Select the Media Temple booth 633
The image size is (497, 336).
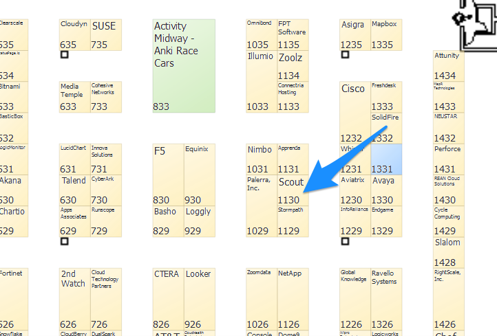pos(75,97)
